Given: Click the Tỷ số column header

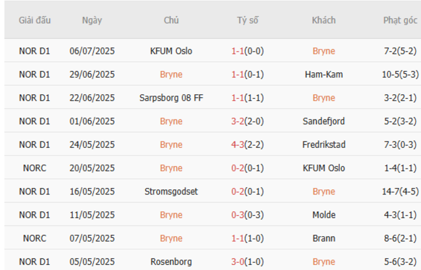Looking at the screenshot, I should 247,20.
